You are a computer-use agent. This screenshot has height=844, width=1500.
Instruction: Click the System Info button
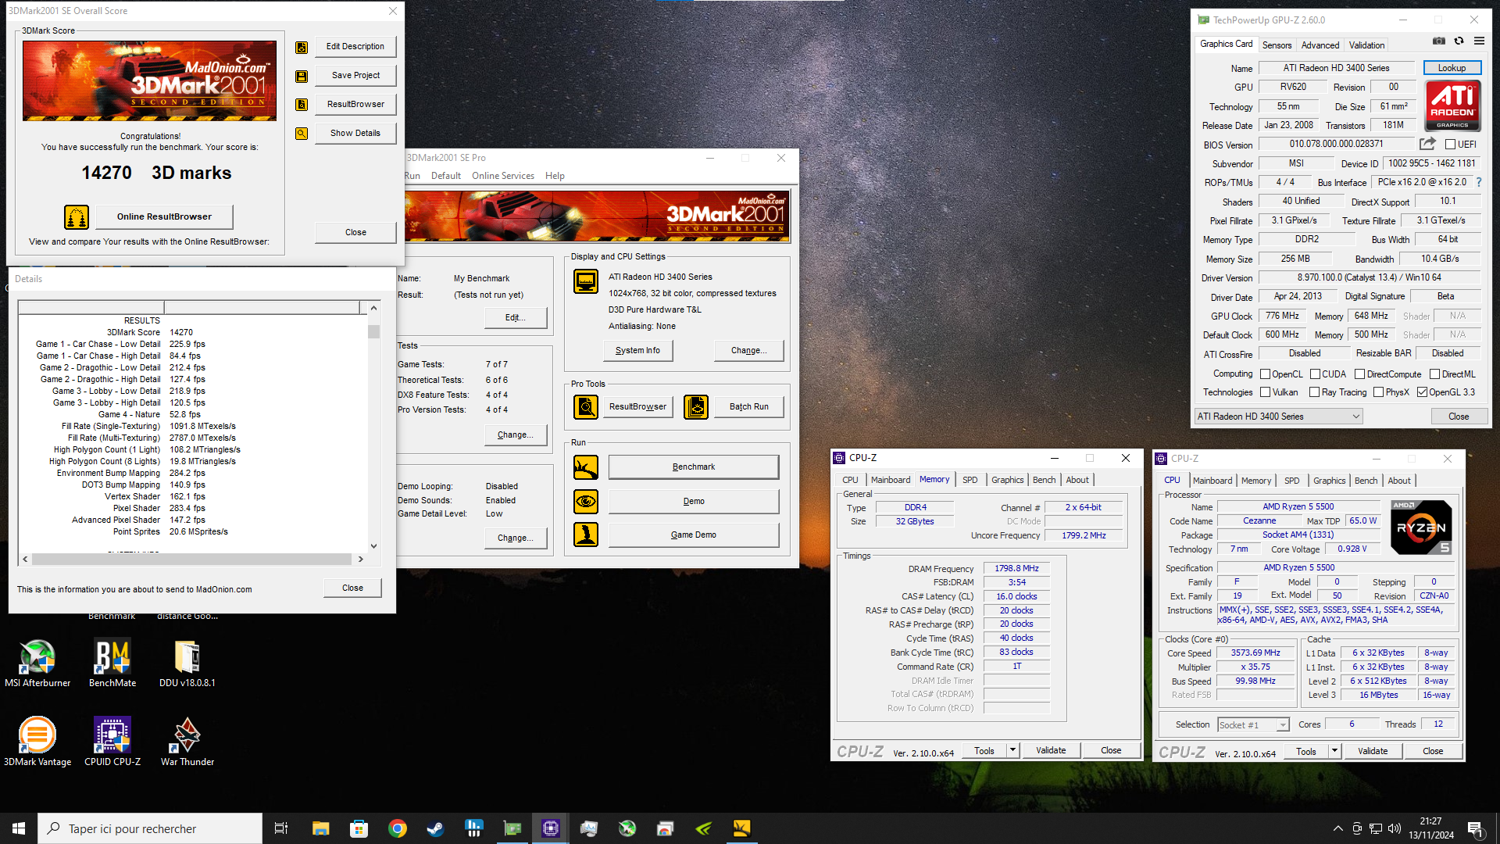tap(637, 351)
